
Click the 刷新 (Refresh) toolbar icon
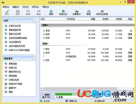[51, 13]
